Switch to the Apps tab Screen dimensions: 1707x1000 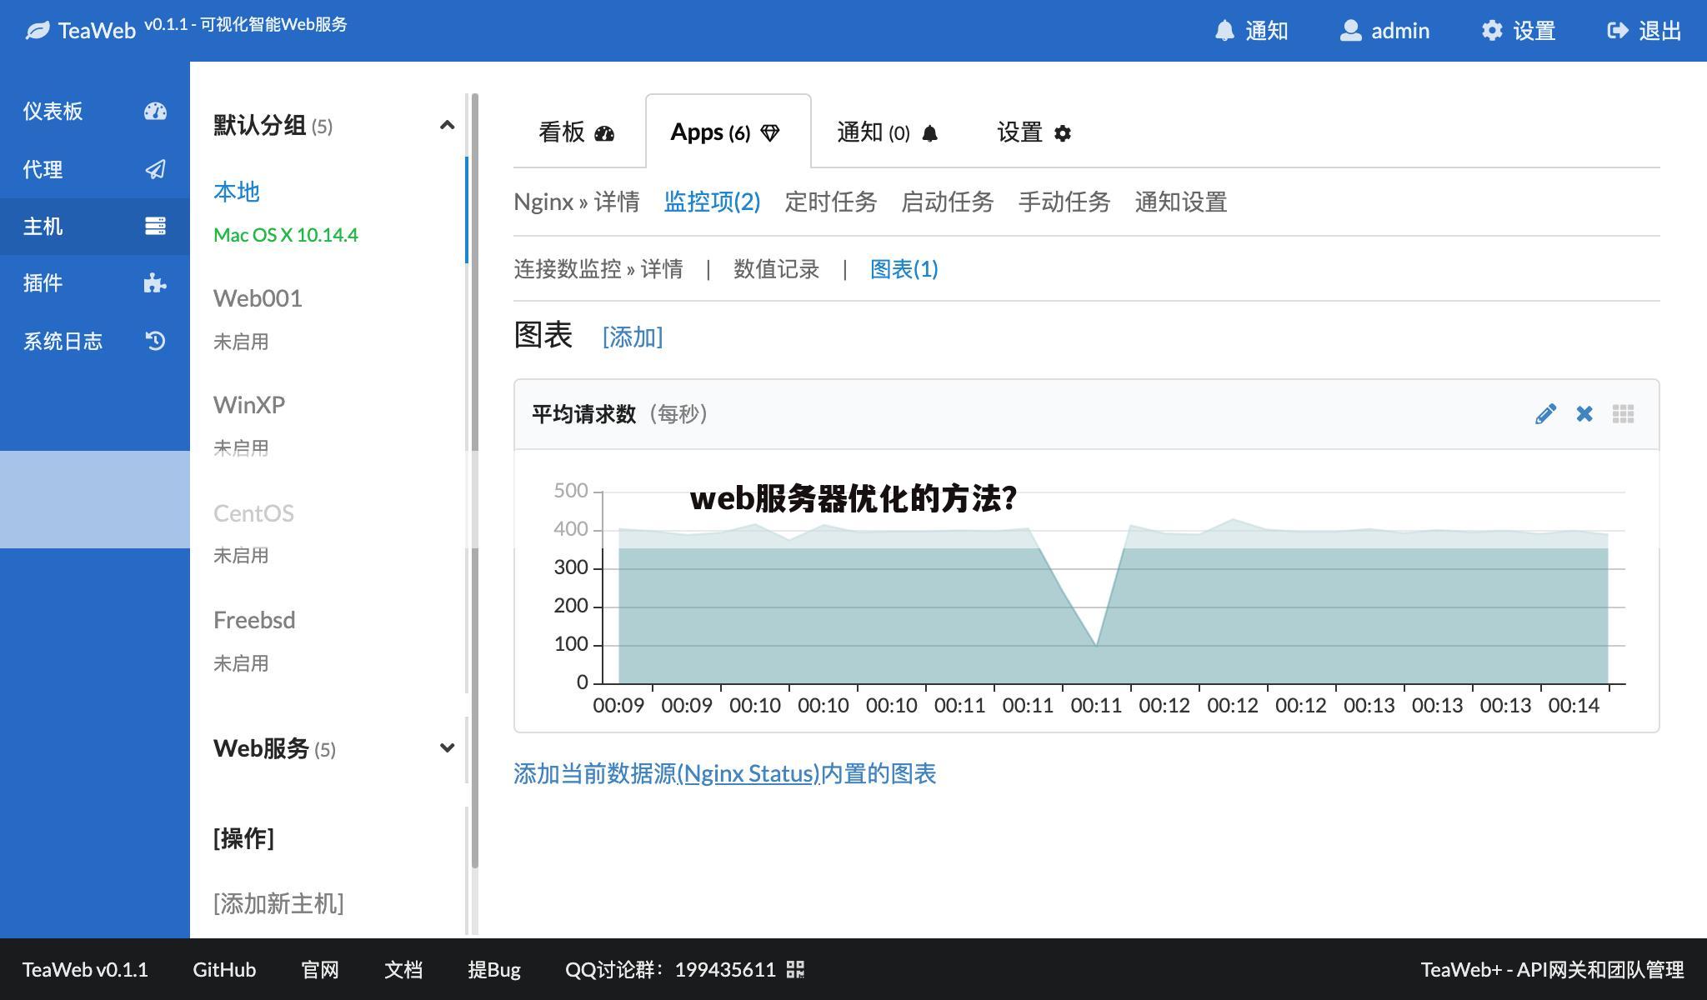pos(723,132)
